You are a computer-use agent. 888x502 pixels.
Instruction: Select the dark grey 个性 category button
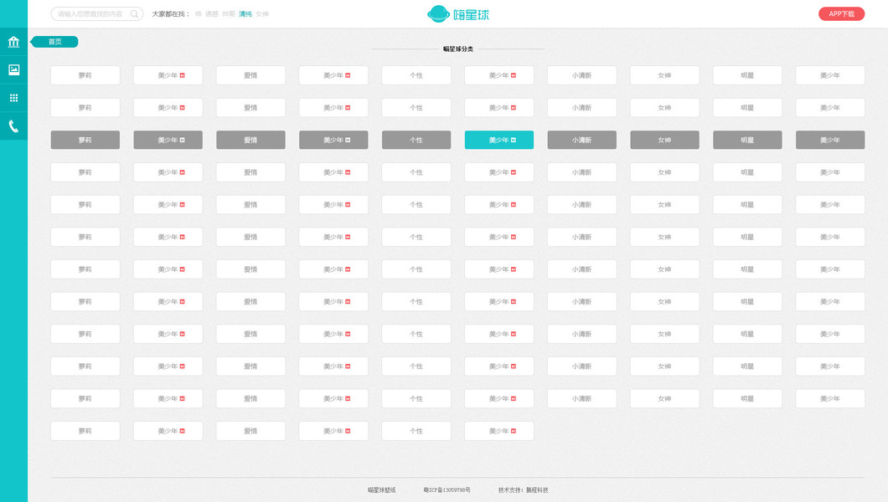416,141
